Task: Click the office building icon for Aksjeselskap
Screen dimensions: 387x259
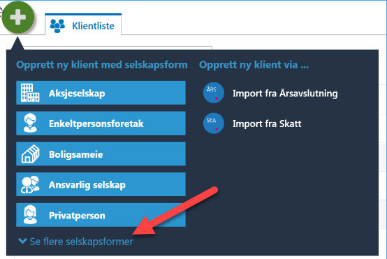Action: click(30, 93)
